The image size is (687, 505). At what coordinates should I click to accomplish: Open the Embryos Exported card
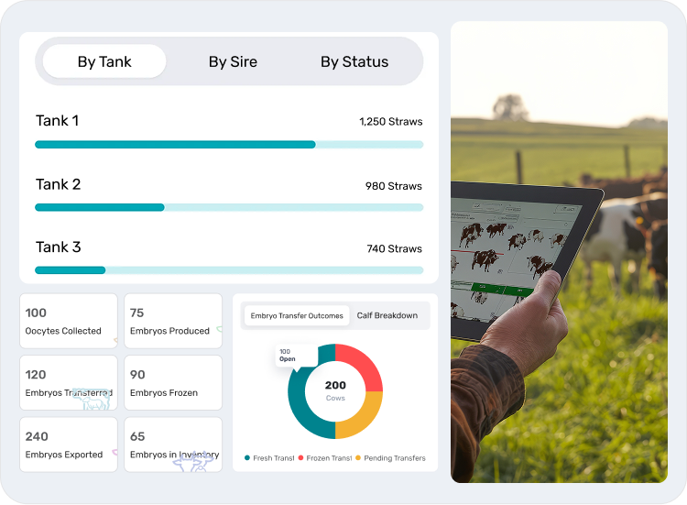(x=69, y=445)
